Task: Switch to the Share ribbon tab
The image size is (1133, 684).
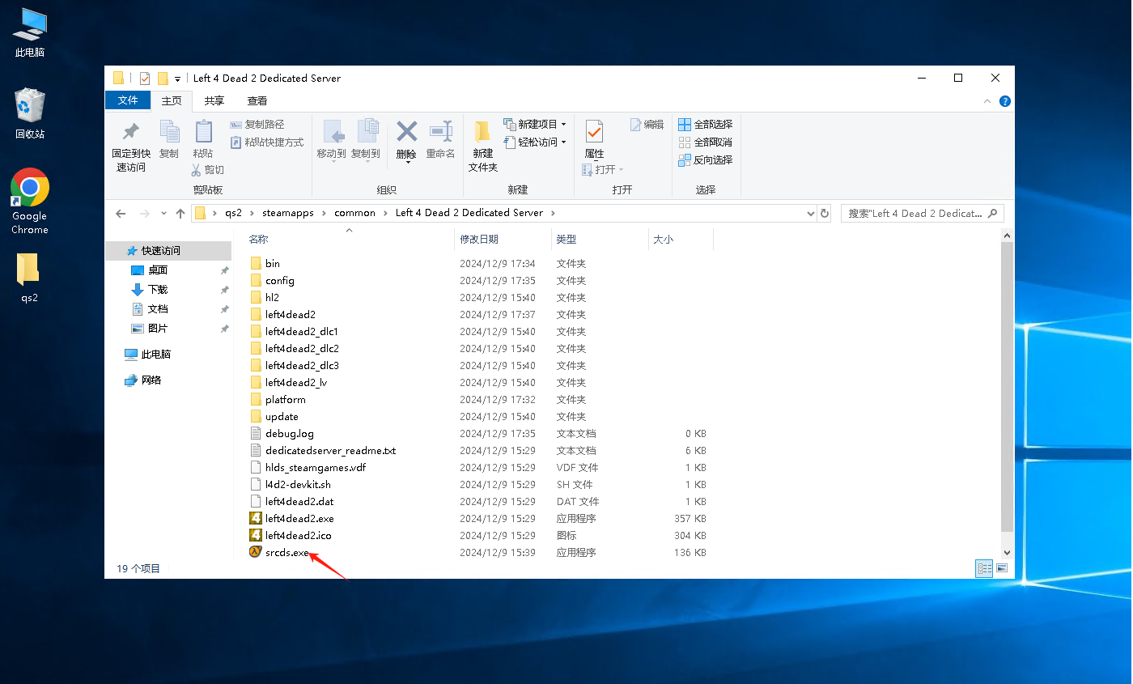Action: [x=214, y=101]
